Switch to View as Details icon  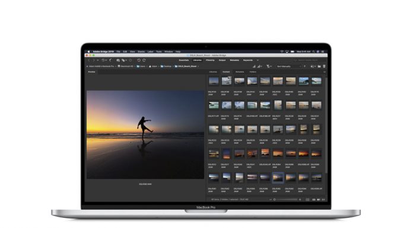319,200
